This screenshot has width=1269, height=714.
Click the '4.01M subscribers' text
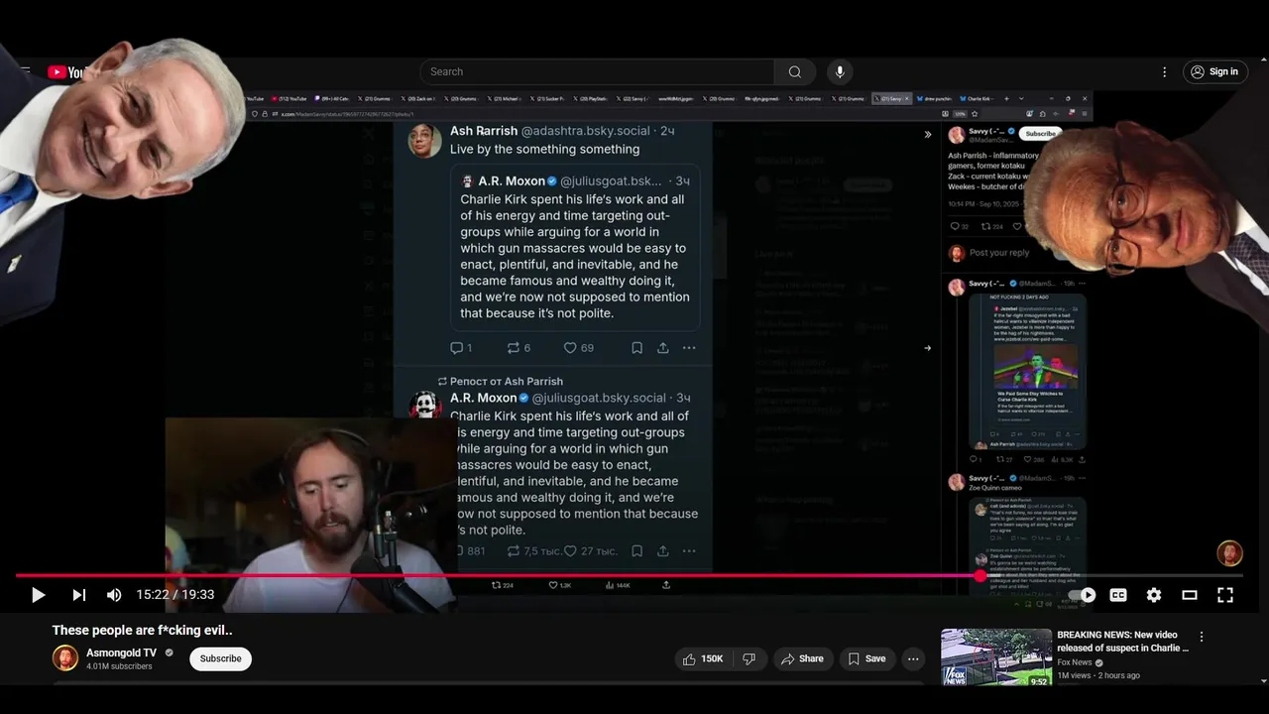[119, 666]
